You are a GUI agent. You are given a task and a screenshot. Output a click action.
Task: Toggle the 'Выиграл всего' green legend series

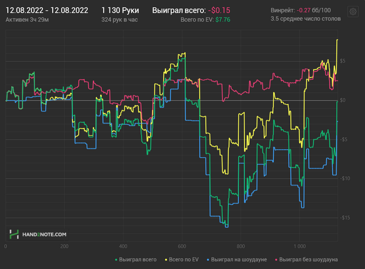136,260
